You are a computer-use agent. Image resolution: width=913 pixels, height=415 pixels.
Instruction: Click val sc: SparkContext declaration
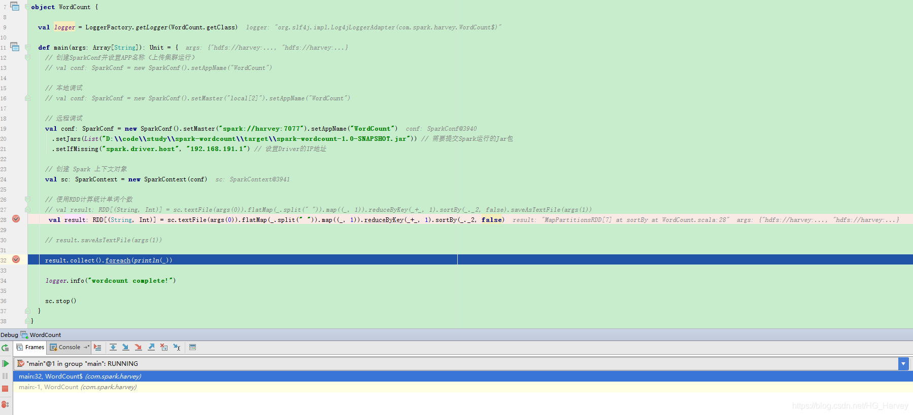tap(126, 179)
